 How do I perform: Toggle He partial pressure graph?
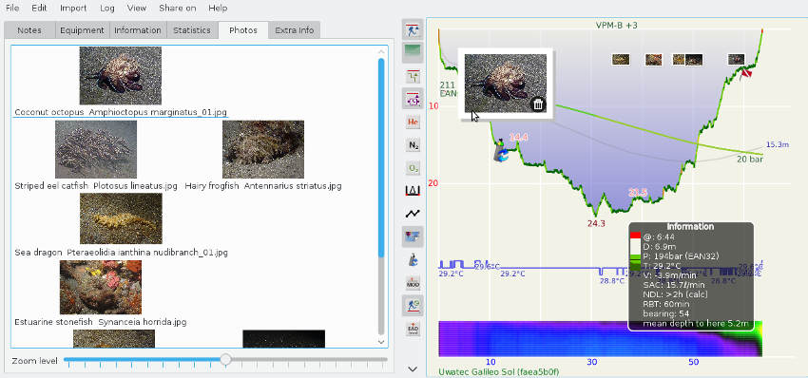pyautogui.click(x=413, y=123)
